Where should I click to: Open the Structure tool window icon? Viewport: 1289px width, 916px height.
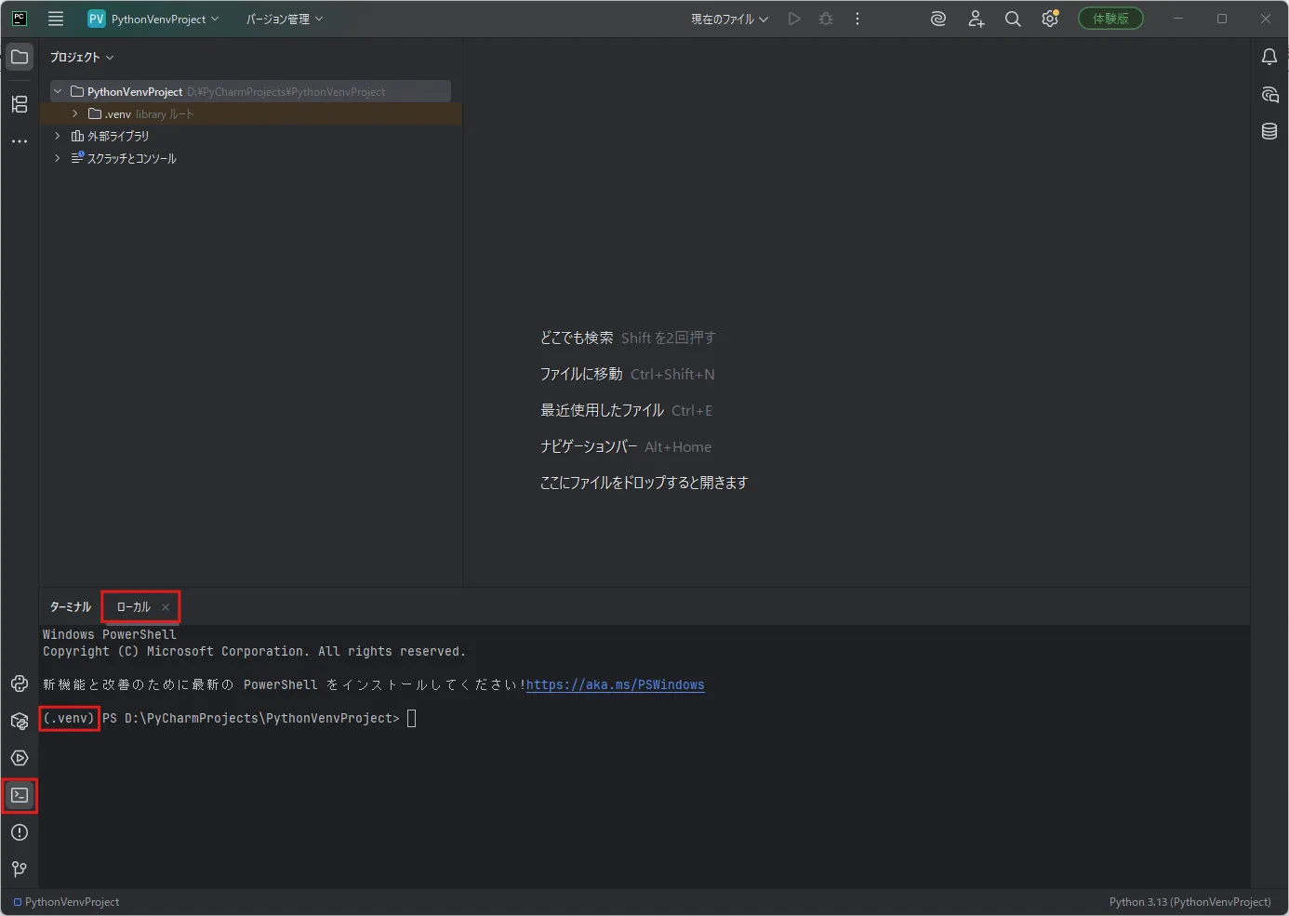20,104
